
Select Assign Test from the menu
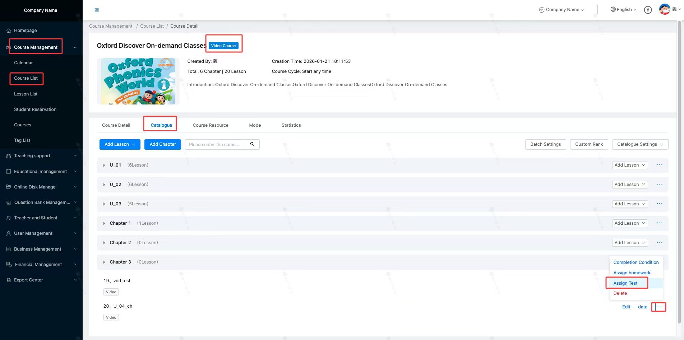[x=625, y=283]
